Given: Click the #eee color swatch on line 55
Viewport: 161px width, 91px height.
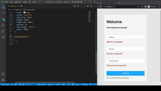Looking at the screenshot, I should pos(24,12).
